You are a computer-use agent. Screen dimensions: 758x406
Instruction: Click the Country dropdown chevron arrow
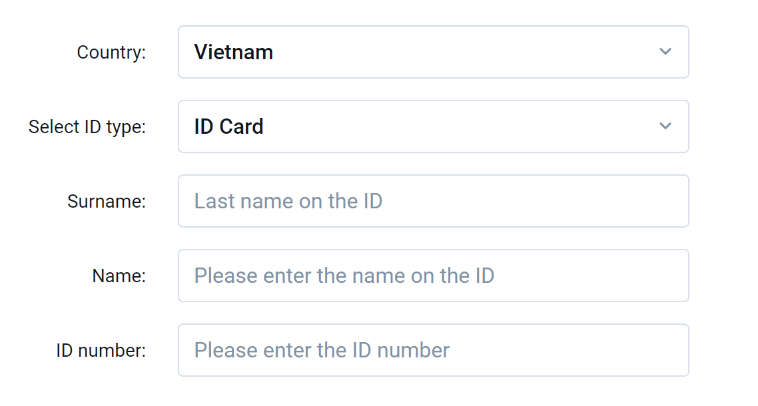pyautogui.click(x=665, y=52)
